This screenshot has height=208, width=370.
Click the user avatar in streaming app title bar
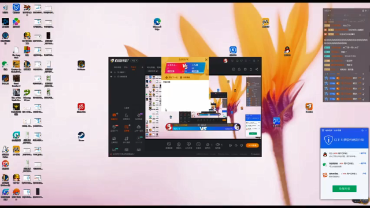point(225,61)
